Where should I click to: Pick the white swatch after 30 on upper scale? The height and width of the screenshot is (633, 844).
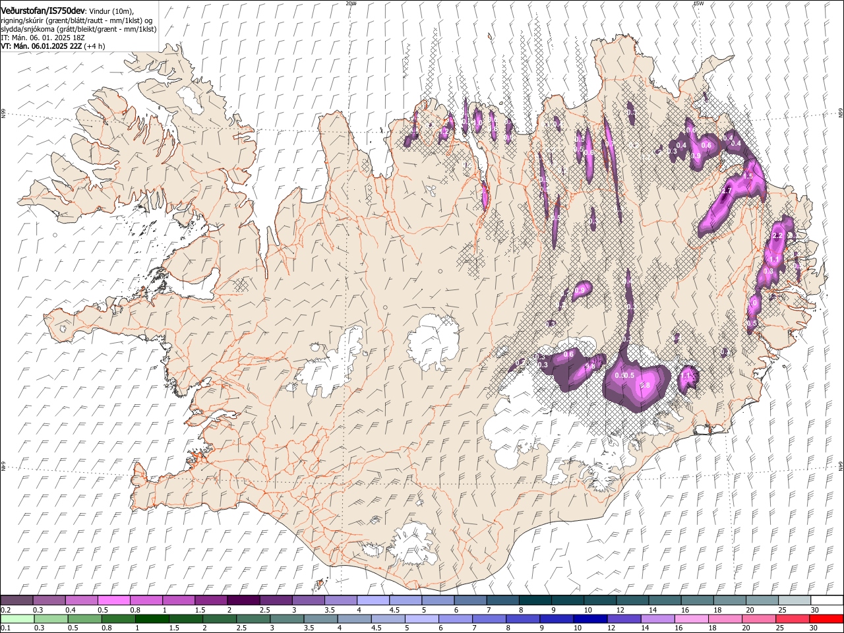click(827, 601)
